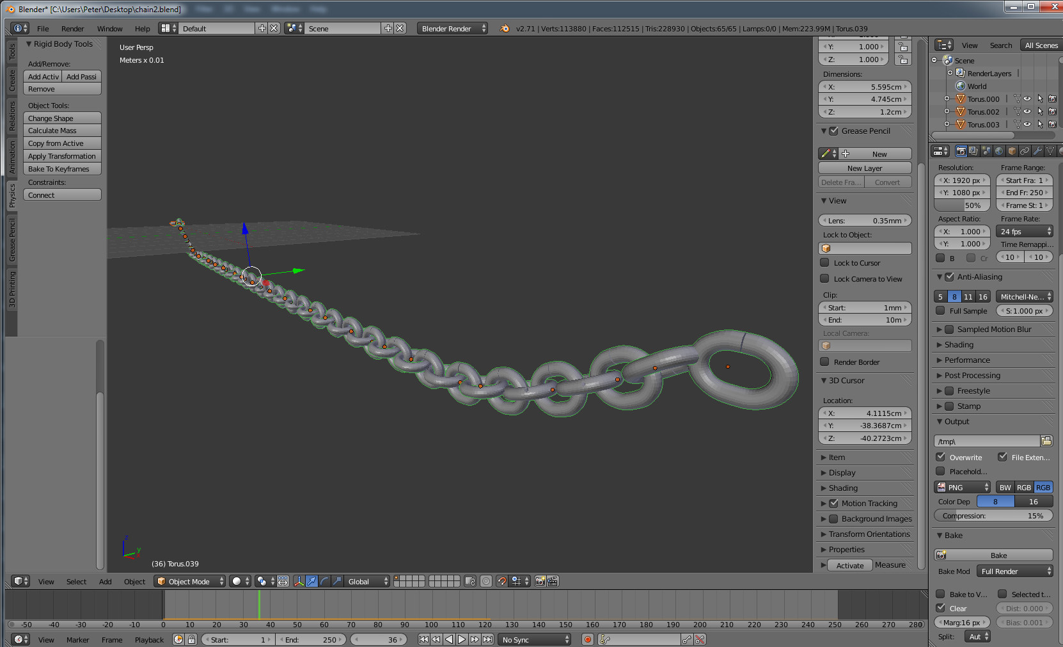Viewport: 1063px width, 647px height.
Task: Open the Modifiers properties tab wrench icon
Action: 1037,151
